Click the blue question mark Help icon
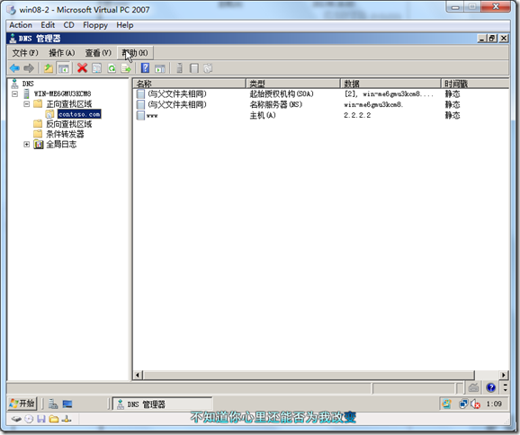Image resolution: width=520 pixels, height=435 pixels. click(x=145, y=68)
